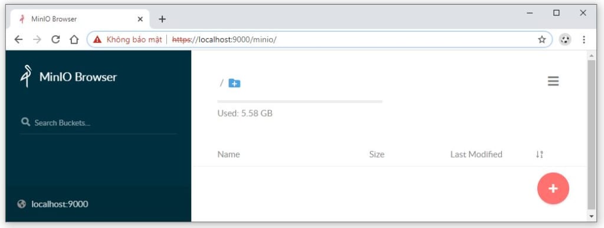Sort the list by Size column
This screenshot has height=228, width=604.
coord(376,154)
